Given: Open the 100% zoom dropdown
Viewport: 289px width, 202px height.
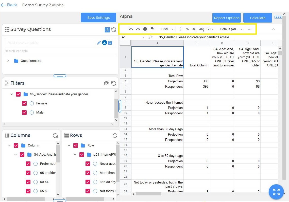Looking at the screenshot, I should pos(167,29).
